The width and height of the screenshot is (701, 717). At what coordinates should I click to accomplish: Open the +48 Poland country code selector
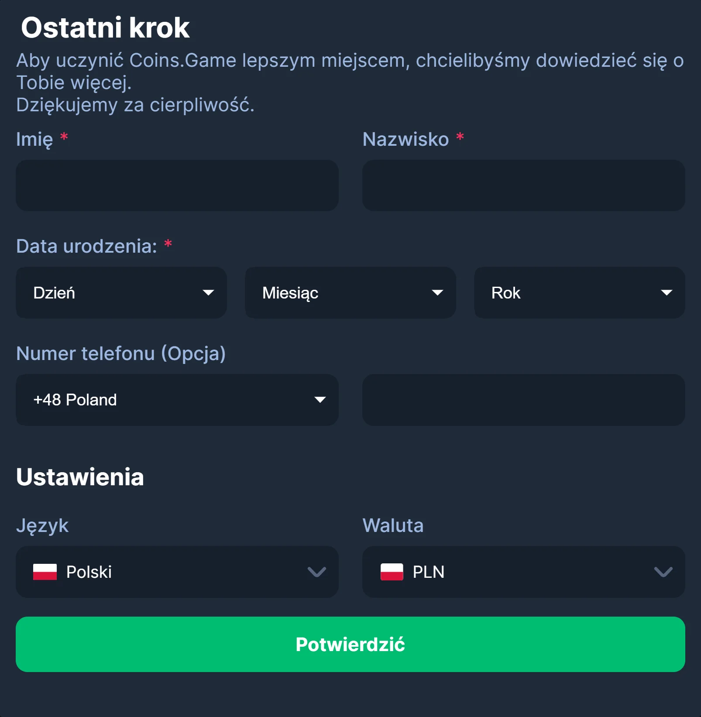coord(177,400)
